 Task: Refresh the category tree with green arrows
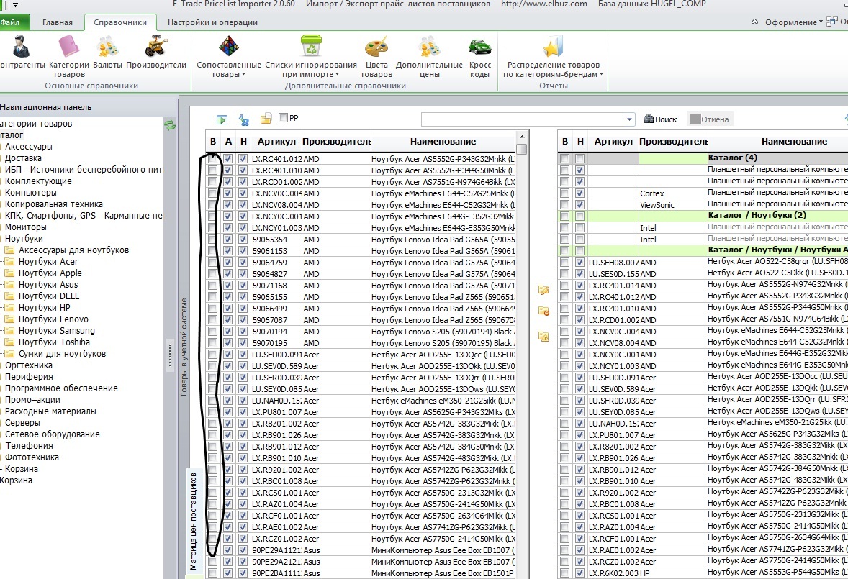tap(170, 125)
